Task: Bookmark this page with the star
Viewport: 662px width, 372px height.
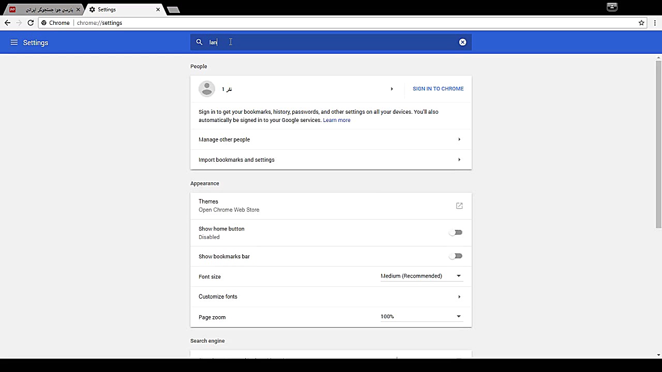Action: pyautogui.click(x=641, y=23)
